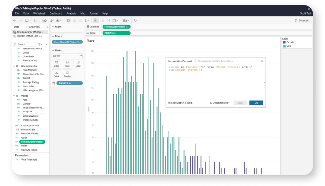Viewport: 325px width, 186px height.
Task: Click the Undo back arrow in toolbar
Action: [15, 20]
